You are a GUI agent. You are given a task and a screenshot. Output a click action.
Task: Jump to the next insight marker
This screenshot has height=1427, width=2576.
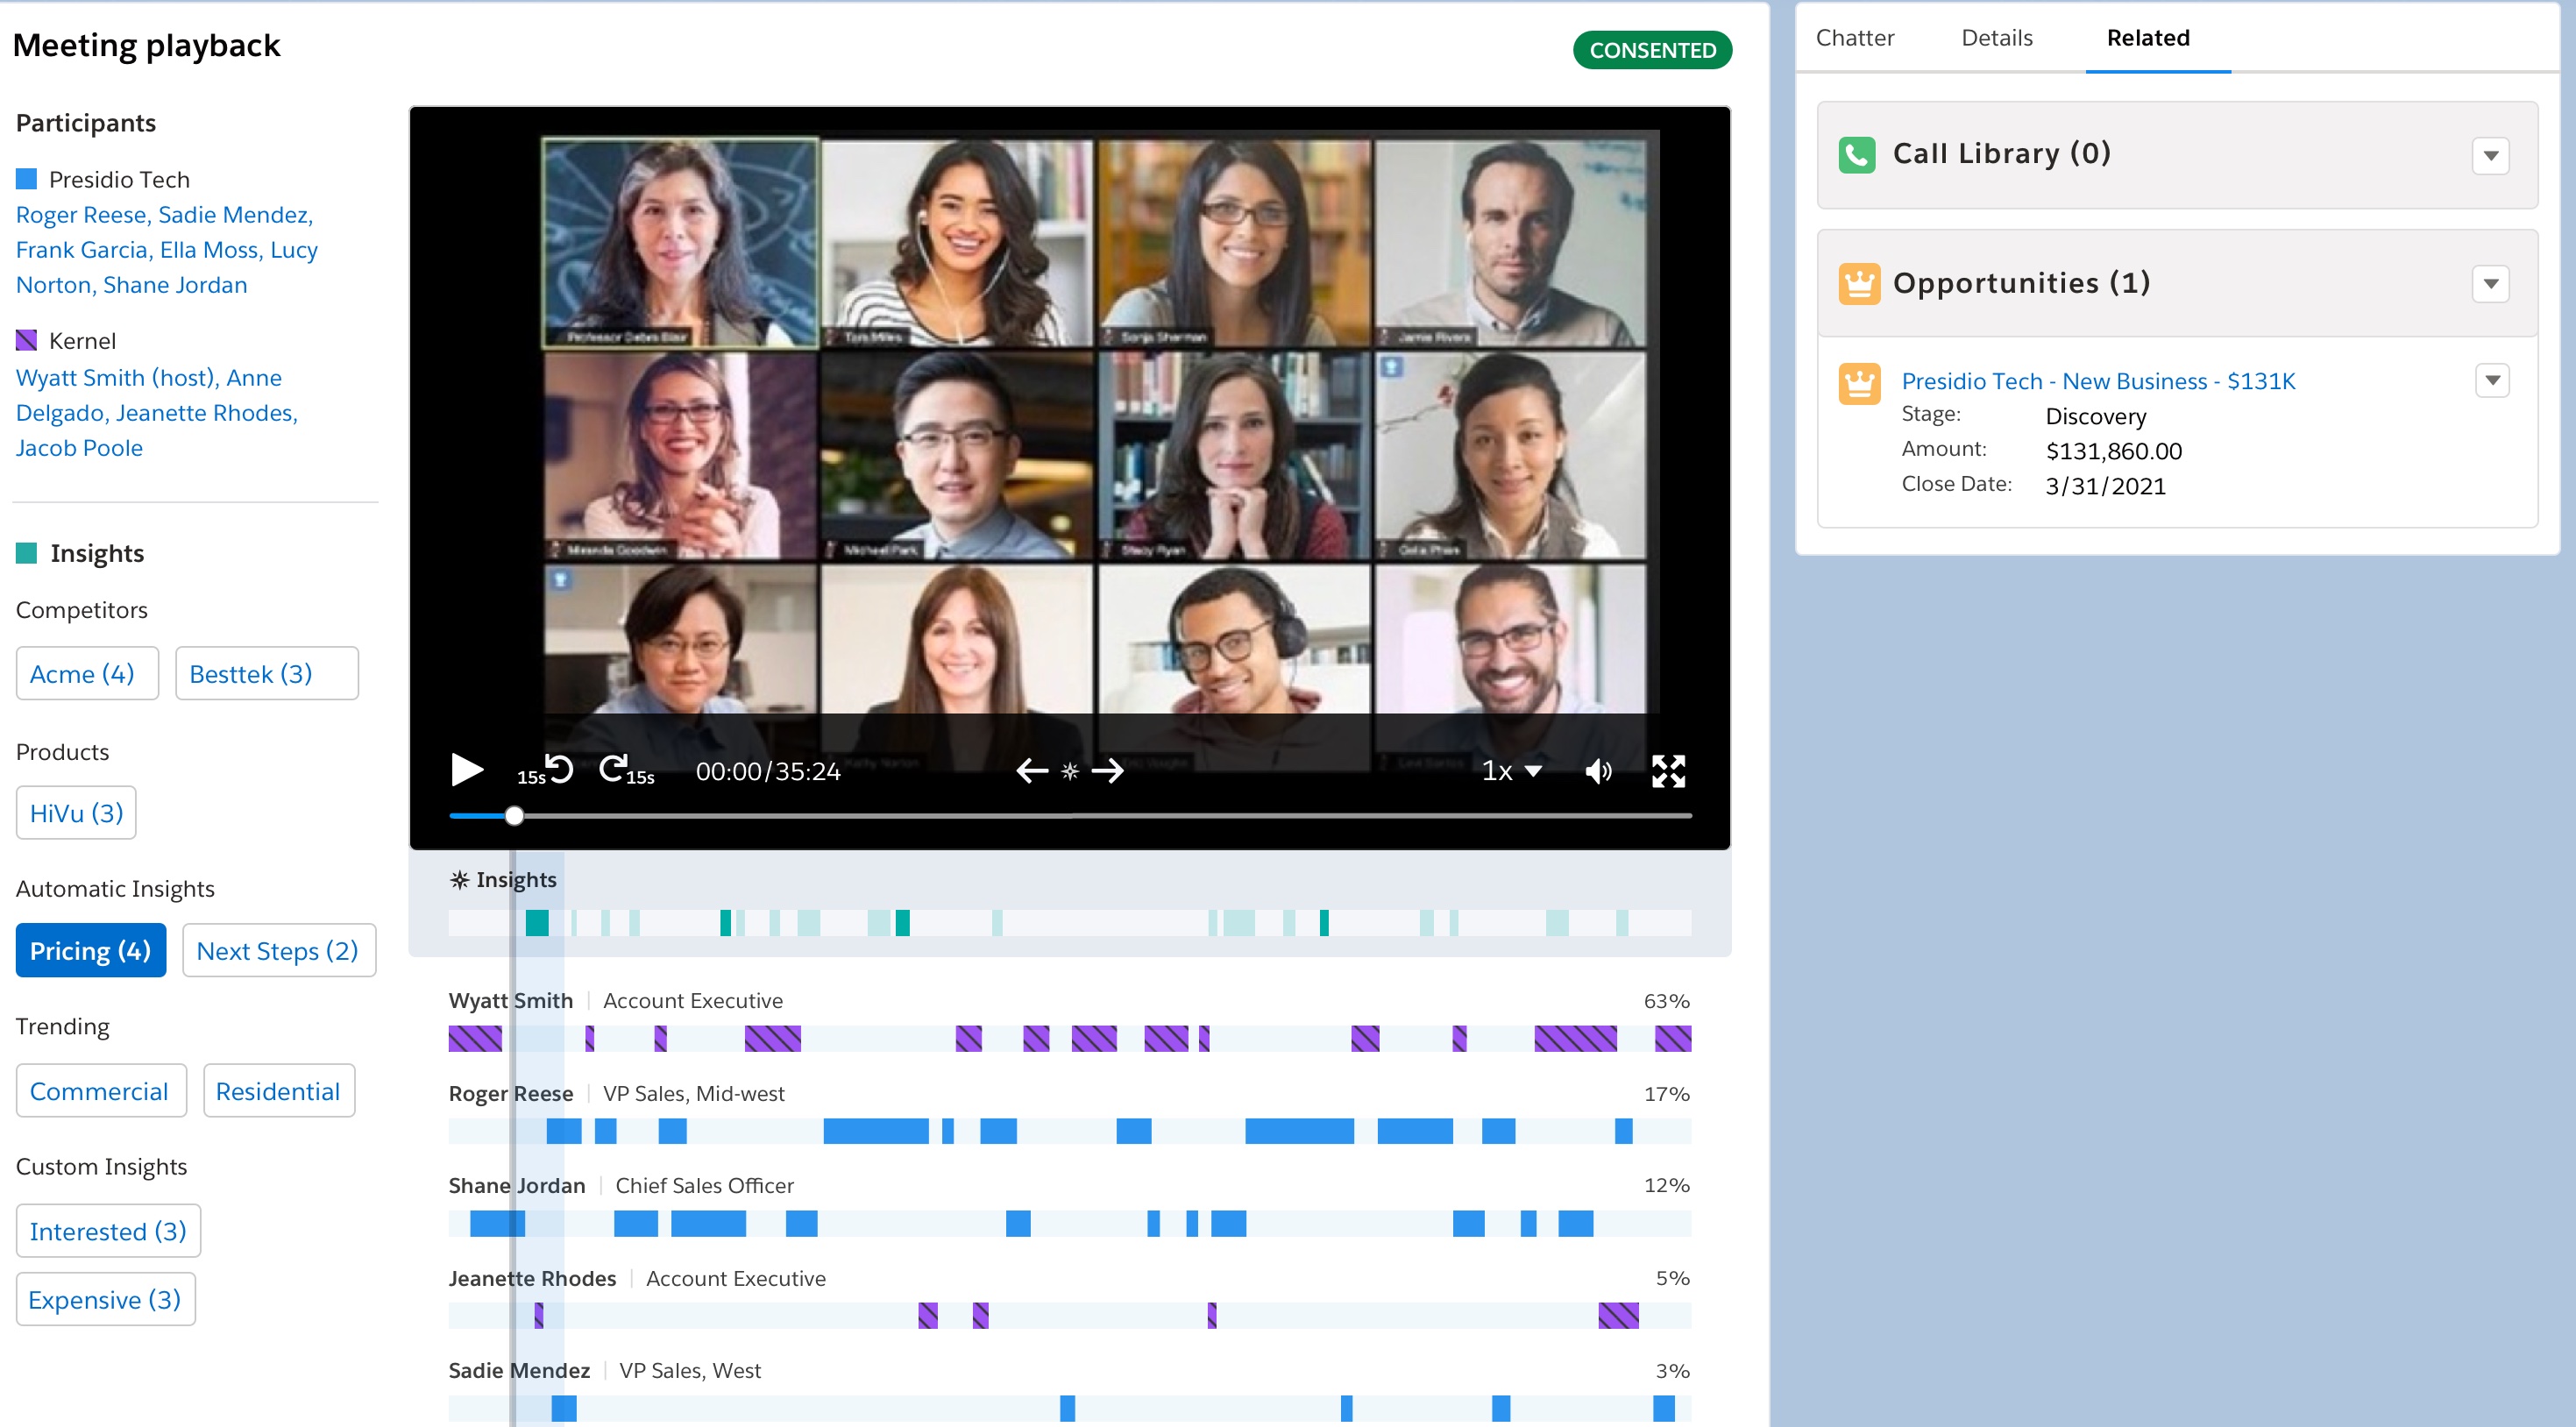click(x=1109, y=770)
